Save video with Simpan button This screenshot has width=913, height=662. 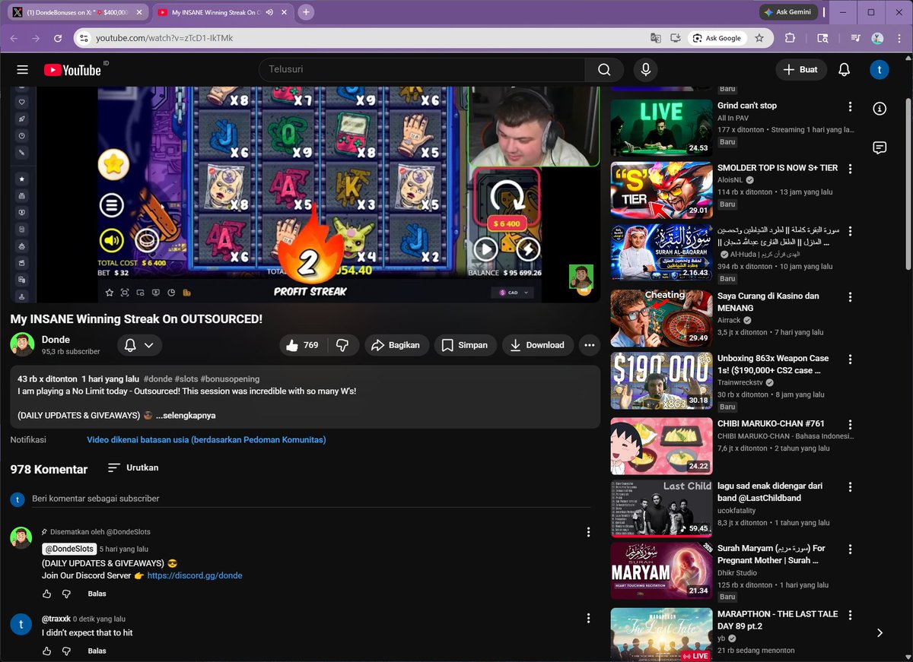pyautogui.click(x=465, y=345)
